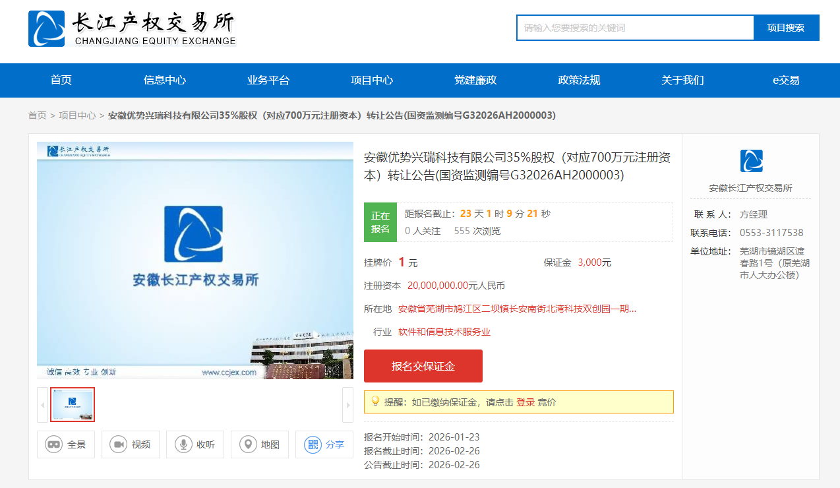Open the 全景 panorama view icon

(x=54, y=444)
